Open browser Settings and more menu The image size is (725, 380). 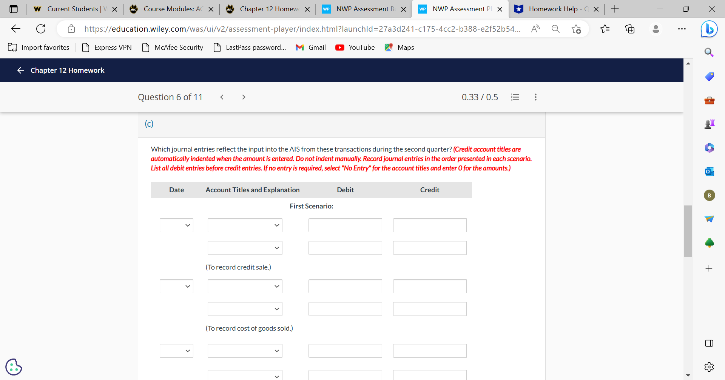pos(682,29)
